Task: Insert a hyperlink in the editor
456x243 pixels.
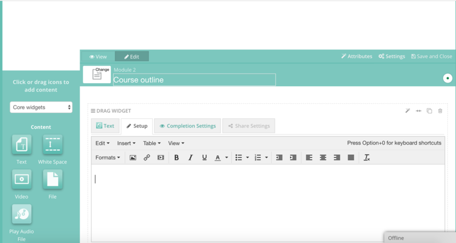Action: pos(147,158)
